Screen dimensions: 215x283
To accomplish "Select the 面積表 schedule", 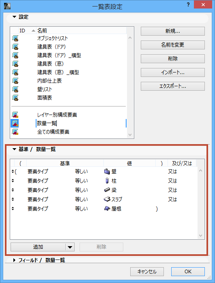I will point(45,98).
